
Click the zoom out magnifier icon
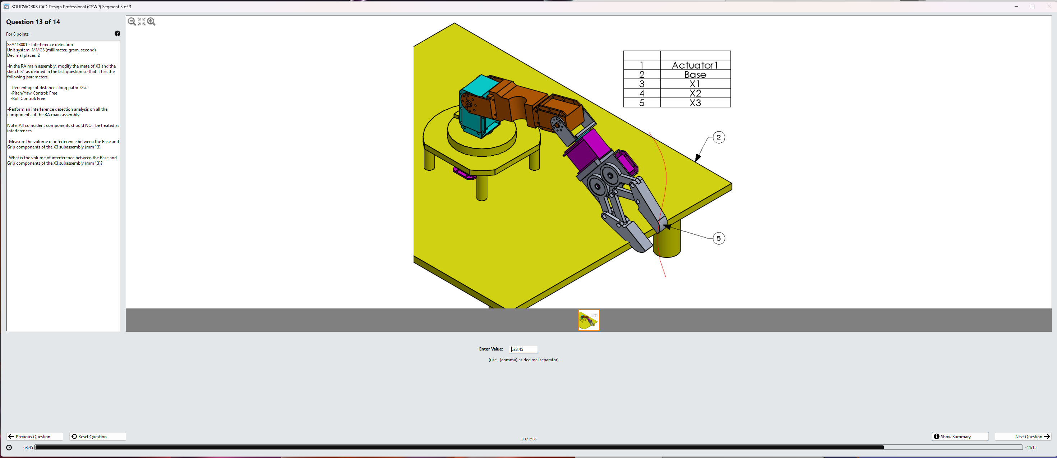pyautogui.click(x=132, y=22)
